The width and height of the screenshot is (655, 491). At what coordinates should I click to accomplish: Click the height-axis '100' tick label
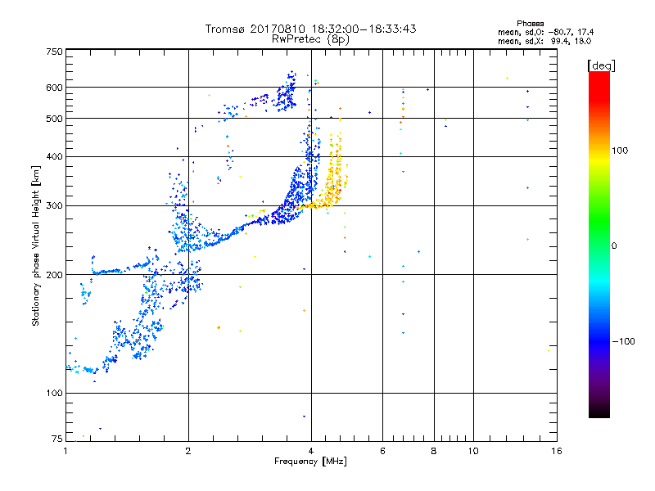click(54, 394)
